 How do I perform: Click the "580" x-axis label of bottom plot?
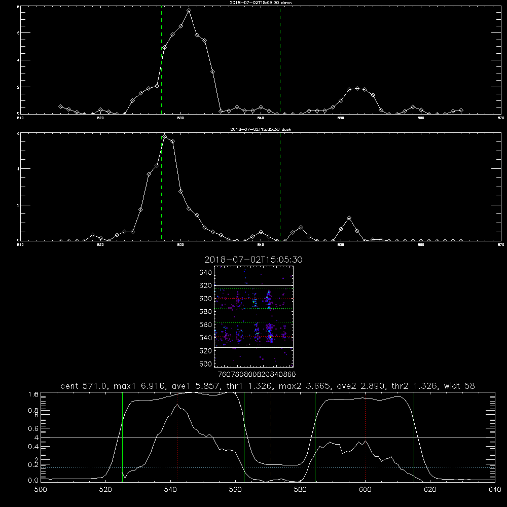(300, 490)
